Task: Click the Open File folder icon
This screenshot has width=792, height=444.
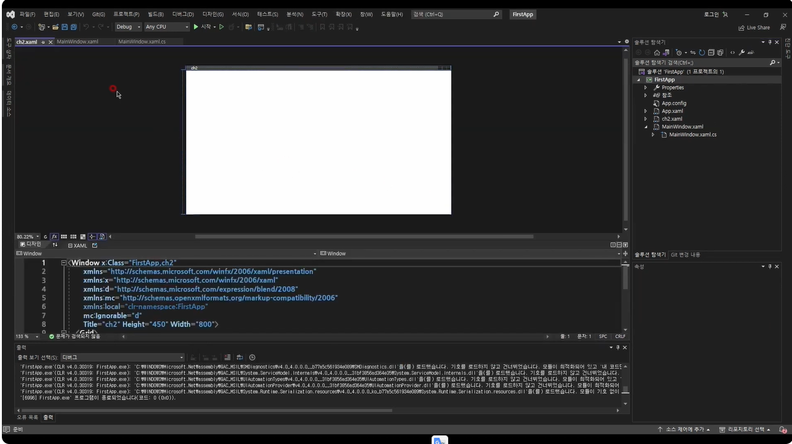Action: pyautogui.click(x=55, y=27)
